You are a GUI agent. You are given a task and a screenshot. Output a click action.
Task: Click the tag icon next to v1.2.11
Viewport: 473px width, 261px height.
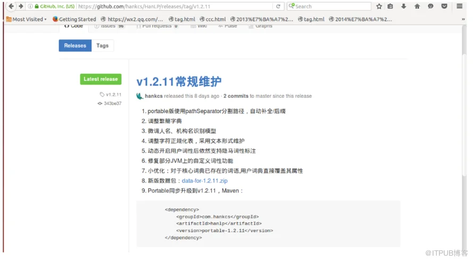pyautogui.click(x=102, y=94)
